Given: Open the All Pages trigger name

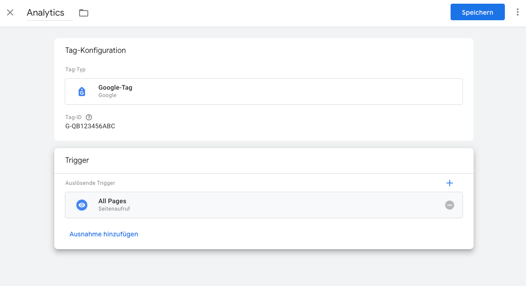Looking at the screenshot, I should (112, 201).
